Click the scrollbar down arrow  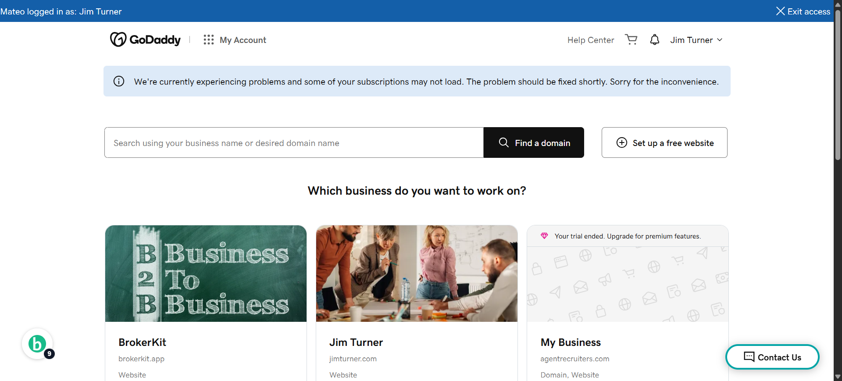[x=838, y=377]
